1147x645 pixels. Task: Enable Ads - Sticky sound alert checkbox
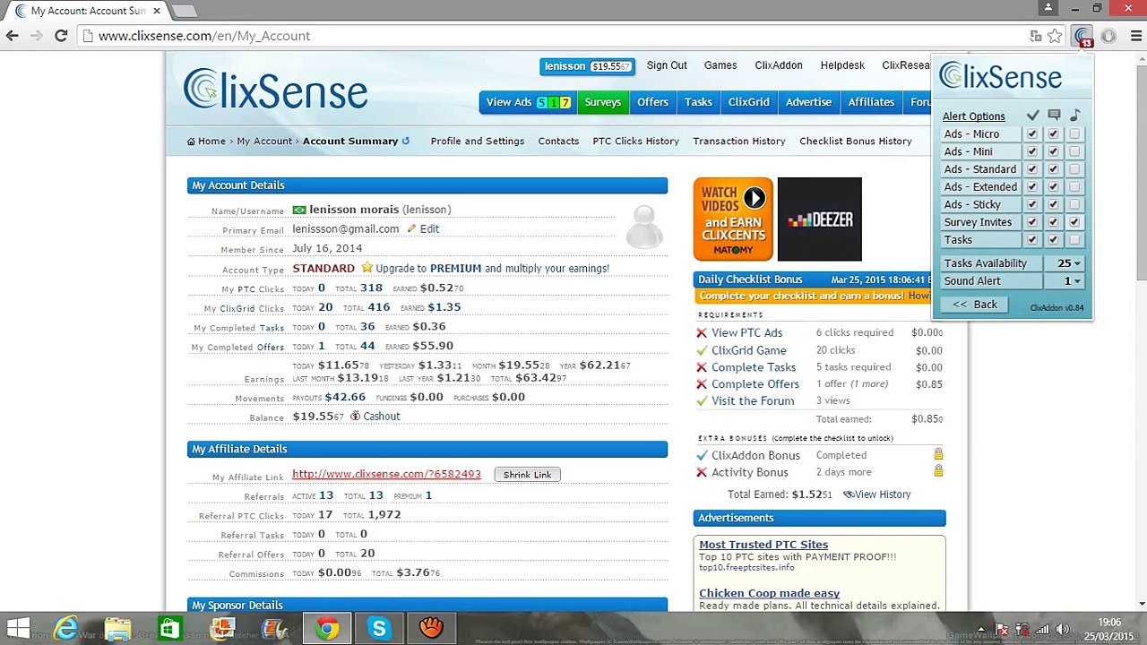[1074, 205]
